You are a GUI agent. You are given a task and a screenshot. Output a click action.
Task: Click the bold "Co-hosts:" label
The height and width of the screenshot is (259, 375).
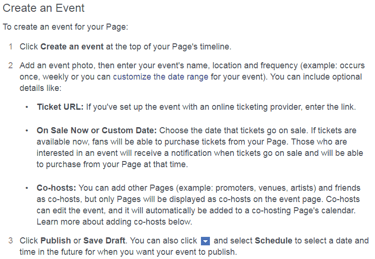pyautogui.click(x=56, y=188)
